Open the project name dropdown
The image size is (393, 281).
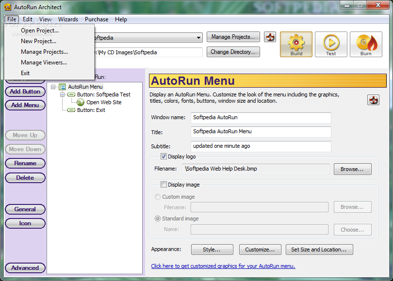pyautogui.click(x=198, y=38)
